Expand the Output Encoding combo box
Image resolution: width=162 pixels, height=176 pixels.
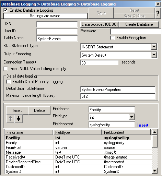154,55
